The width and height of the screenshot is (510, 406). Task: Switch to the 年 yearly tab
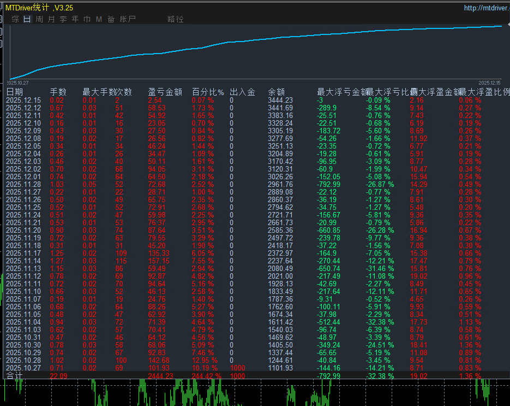click(x=75, y=19)
